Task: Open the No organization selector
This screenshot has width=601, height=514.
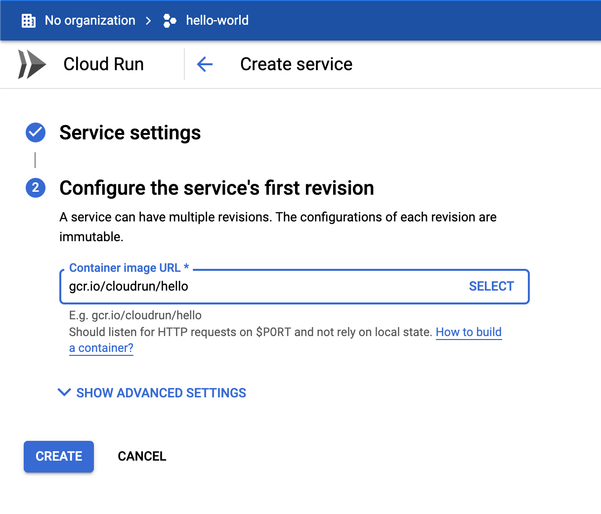Action: 90,21
